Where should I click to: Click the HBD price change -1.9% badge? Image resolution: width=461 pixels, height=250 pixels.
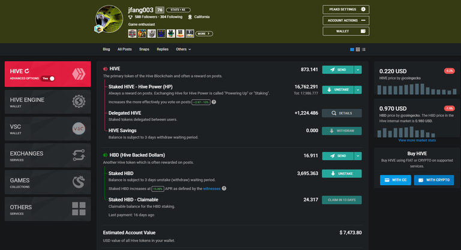click(449, 109)
